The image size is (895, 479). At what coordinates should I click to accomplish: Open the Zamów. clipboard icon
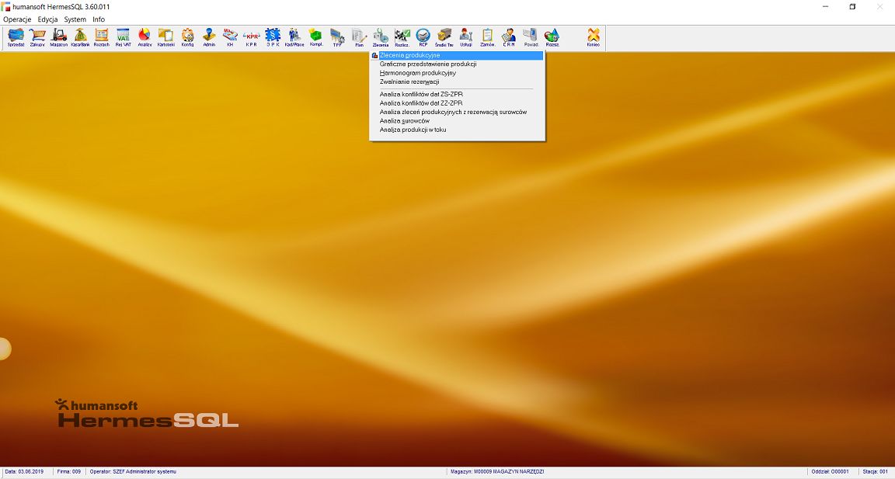(x=487, y=37)
